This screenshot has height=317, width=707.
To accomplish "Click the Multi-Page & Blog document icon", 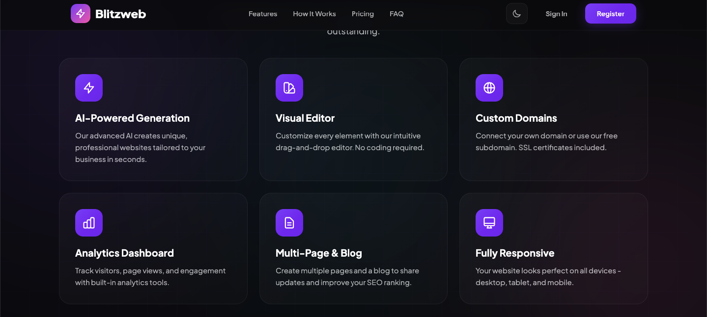I will (x=289, y=222).
